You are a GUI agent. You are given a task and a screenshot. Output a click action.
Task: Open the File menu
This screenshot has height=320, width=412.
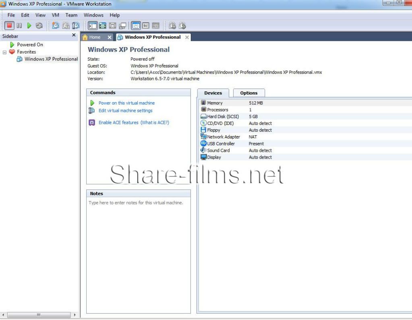click(x=11, y=15)
